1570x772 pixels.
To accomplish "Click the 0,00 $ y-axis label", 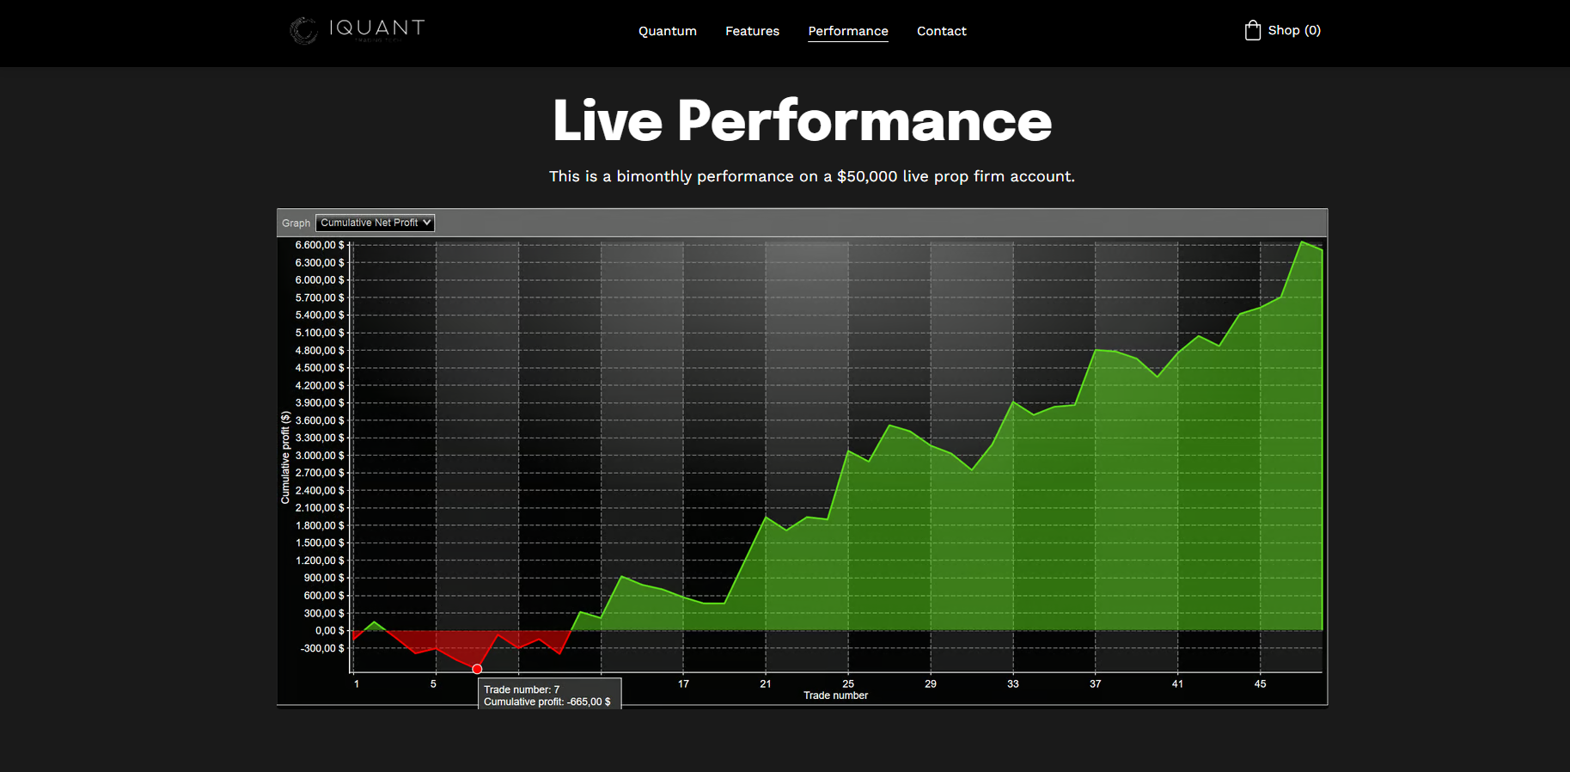I will [x=329, y=630].
